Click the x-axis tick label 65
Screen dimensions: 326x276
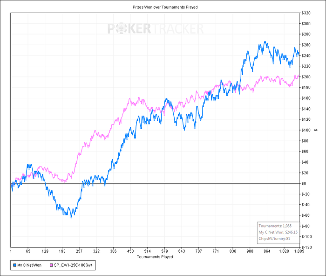click(x=28, y=251)
